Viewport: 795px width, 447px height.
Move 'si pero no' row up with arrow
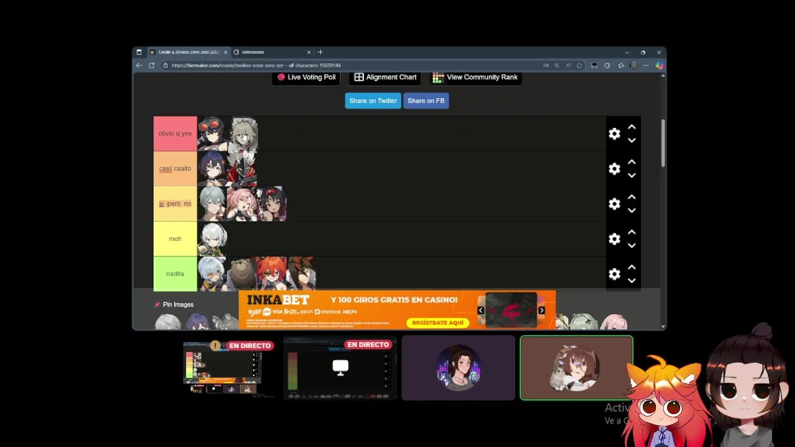pyautogui.click(x=632, y=197)
